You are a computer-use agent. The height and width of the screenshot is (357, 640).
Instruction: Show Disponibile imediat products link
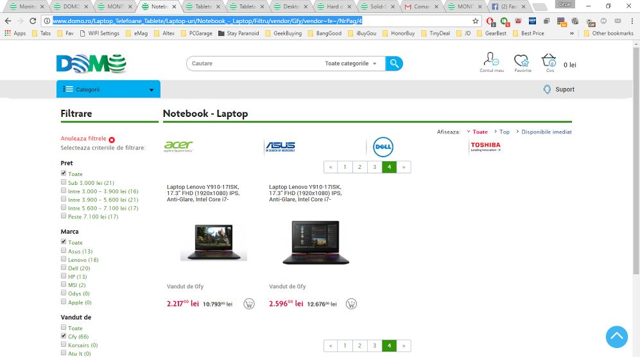(x=546, y=132)
